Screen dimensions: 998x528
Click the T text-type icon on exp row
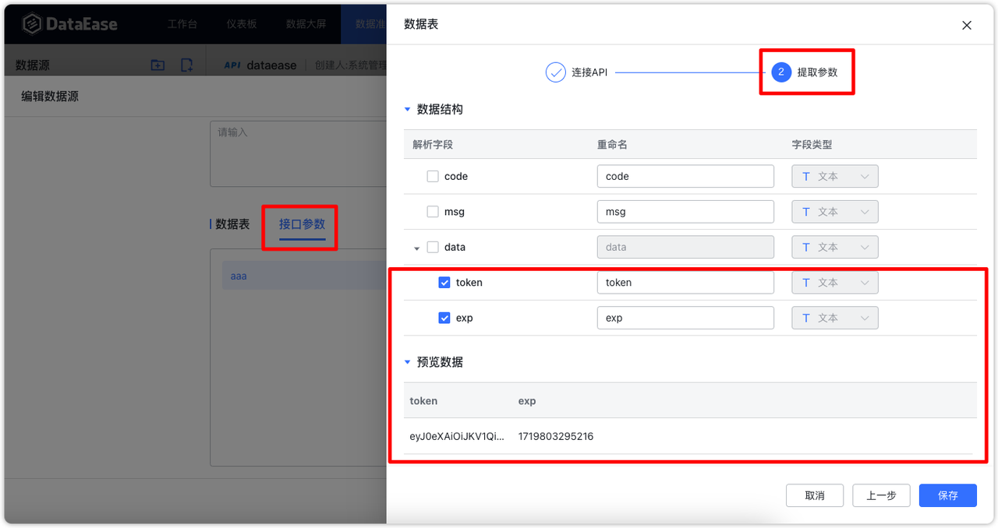806,318
